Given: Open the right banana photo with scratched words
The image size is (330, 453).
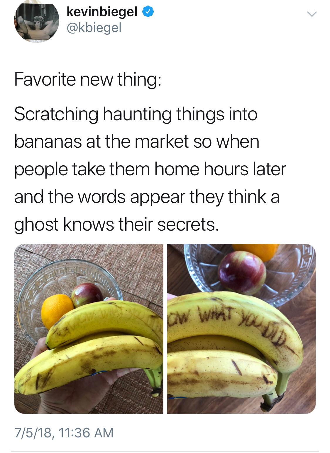Looking at the screenshot, I should [x=241, y=329].
